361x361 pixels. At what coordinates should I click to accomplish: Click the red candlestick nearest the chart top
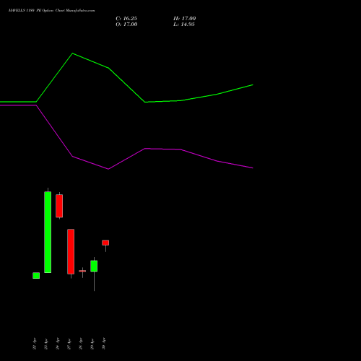pos(59,206)
